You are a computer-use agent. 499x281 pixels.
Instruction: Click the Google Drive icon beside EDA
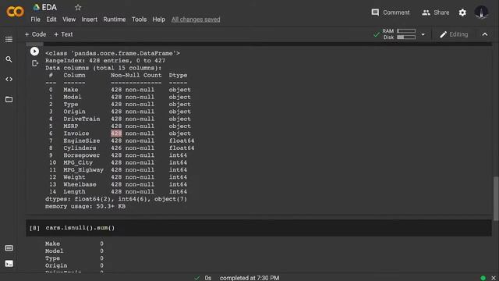coord(37,7)
